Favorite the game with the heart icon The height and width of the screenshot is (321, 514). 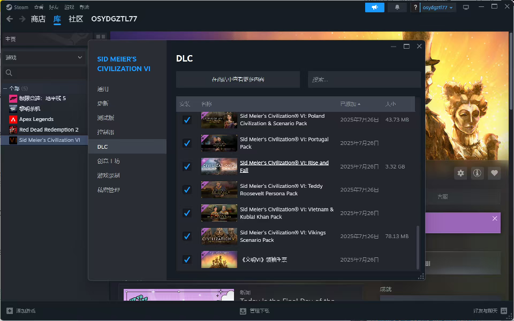494,173
